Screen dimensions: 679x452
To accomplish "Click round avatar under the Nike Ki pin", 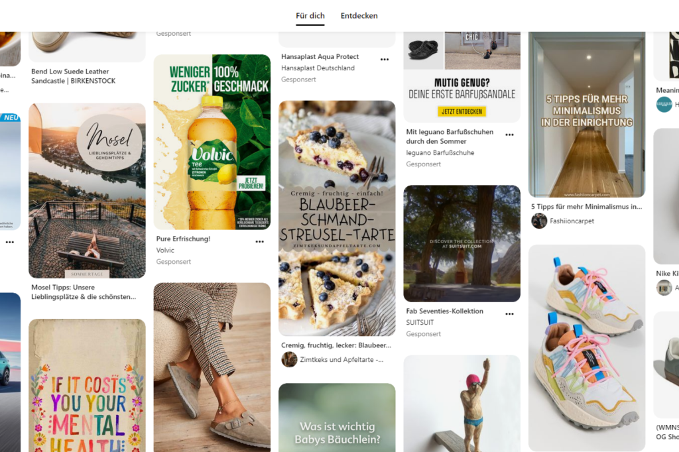I will [x=664, y=288].
